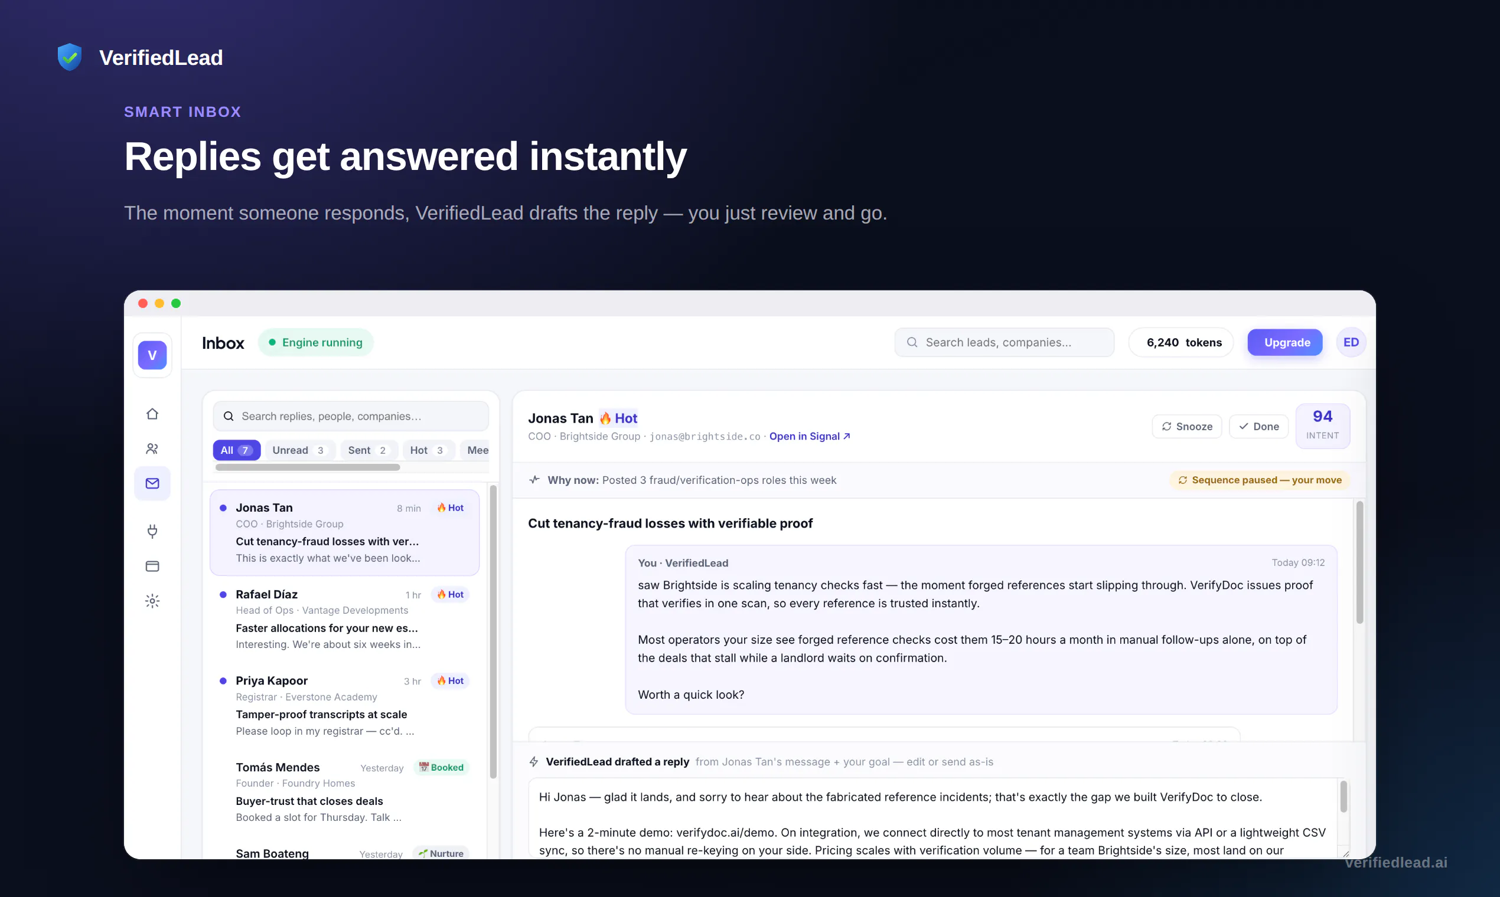
Task: Click the Inbox page title
Action: pyautogui.click(x=223, y=343)
